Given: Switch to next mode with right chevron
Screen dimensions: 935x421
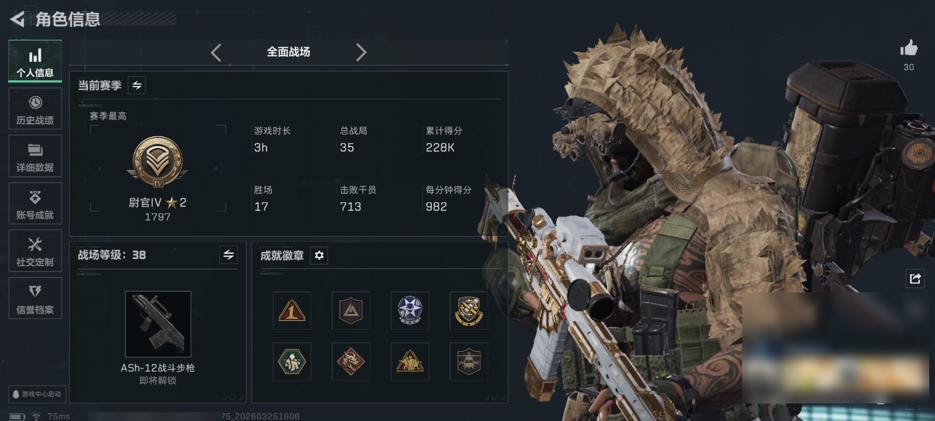Looking at the screenshot, I should click(x=361, y=53).
